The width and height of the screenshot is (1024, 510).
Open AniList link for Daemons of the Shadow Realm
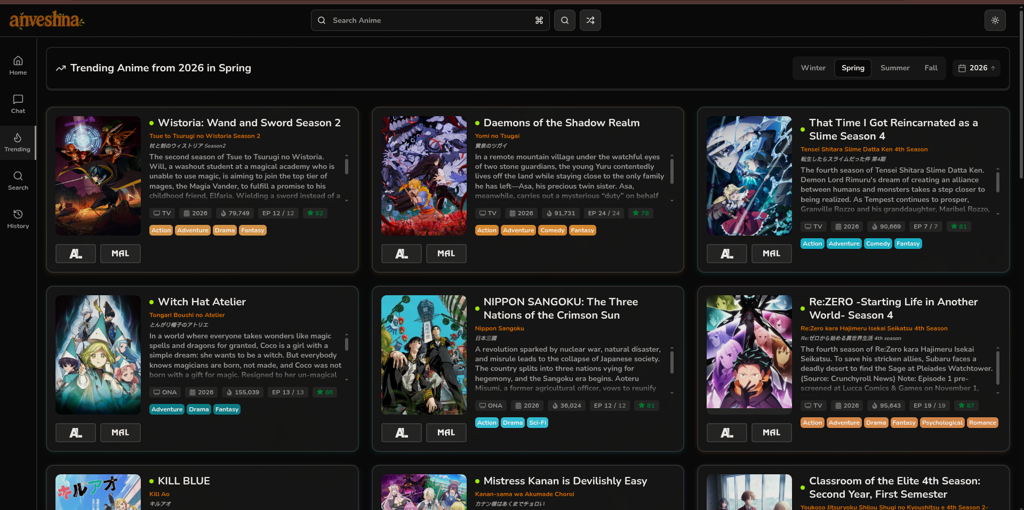click(x=401, y=254)
